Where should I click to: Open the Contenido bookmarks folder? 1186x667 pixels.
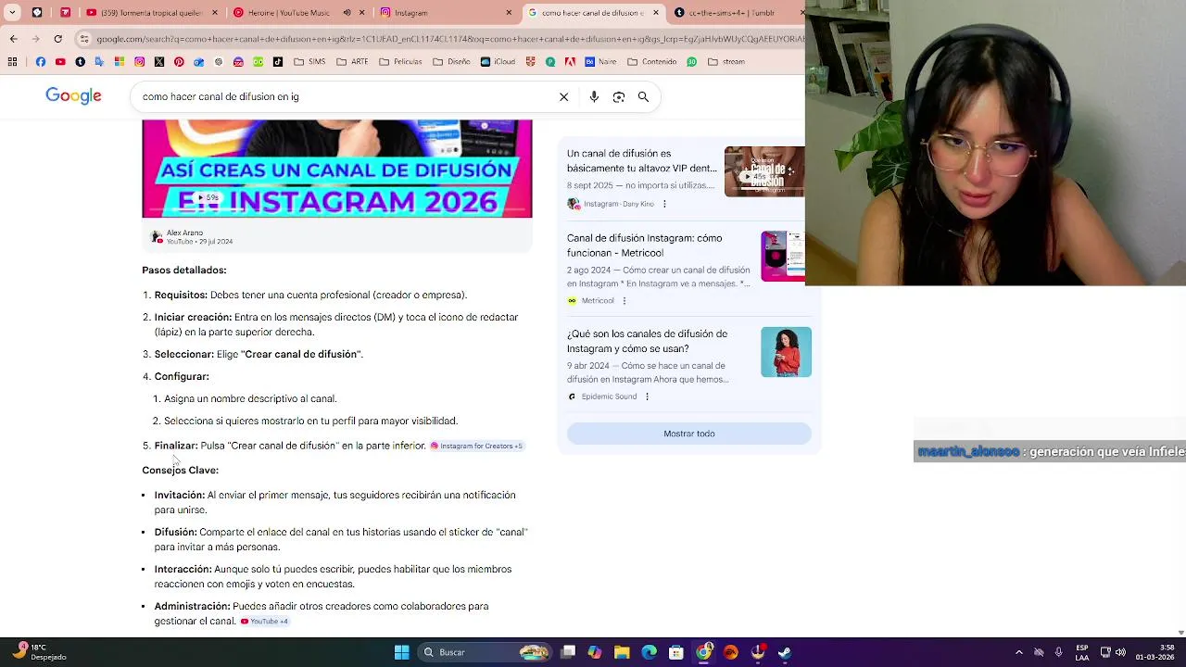(x=652, y=62)
